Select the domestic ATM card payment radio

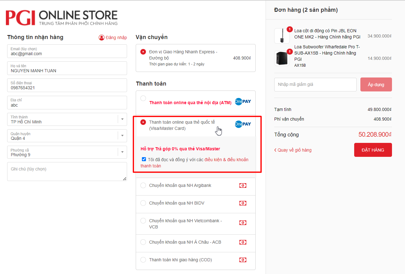143,98
